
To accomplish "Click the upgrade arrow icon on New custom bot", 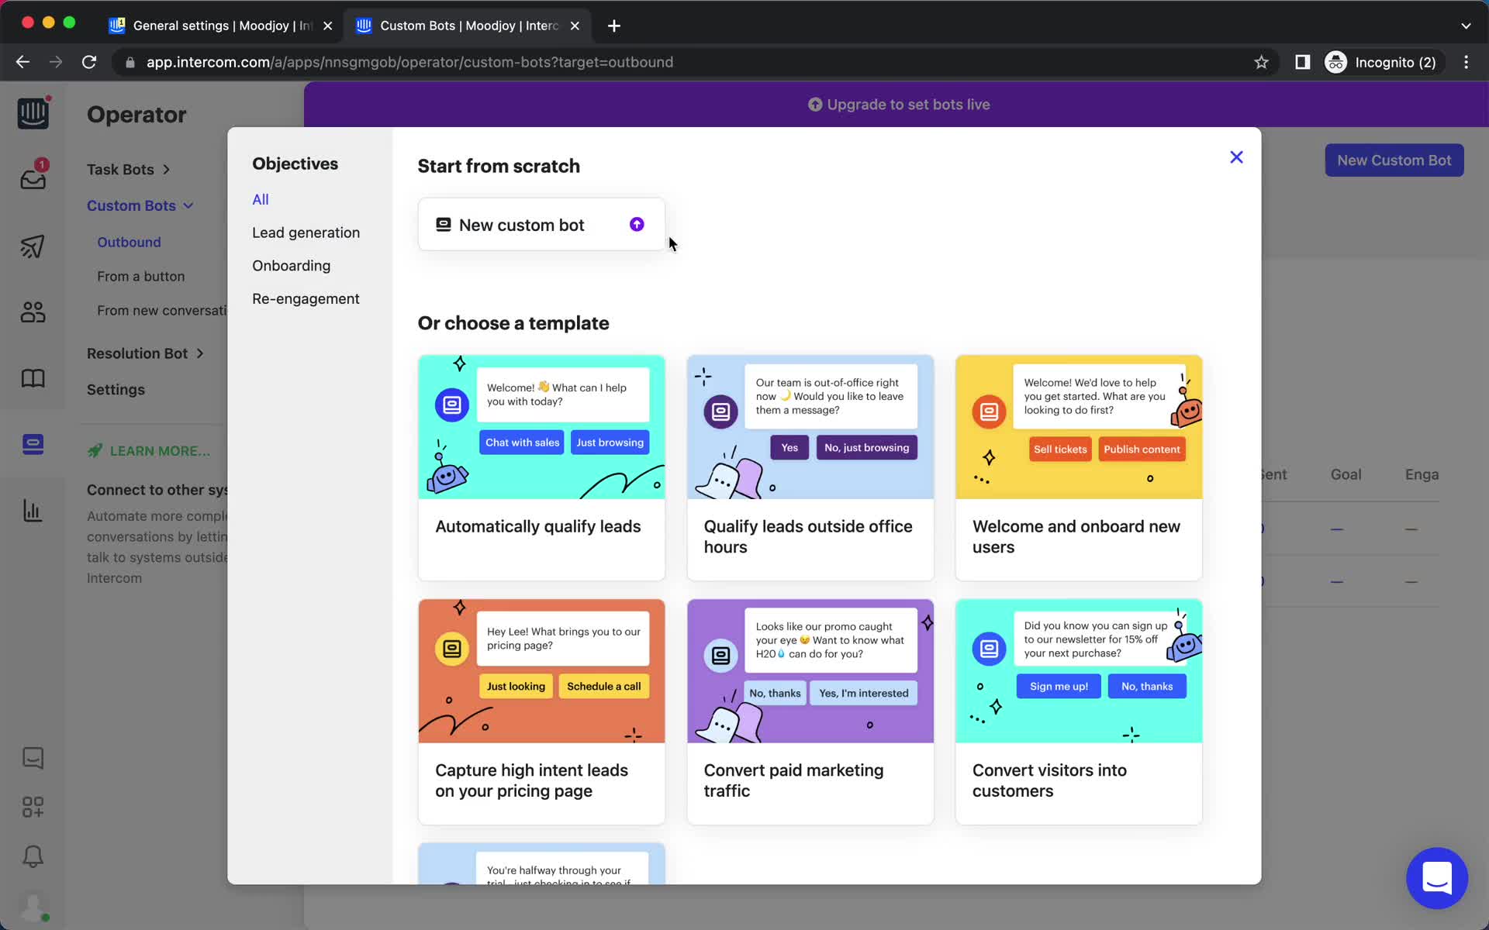I will 637,224.
